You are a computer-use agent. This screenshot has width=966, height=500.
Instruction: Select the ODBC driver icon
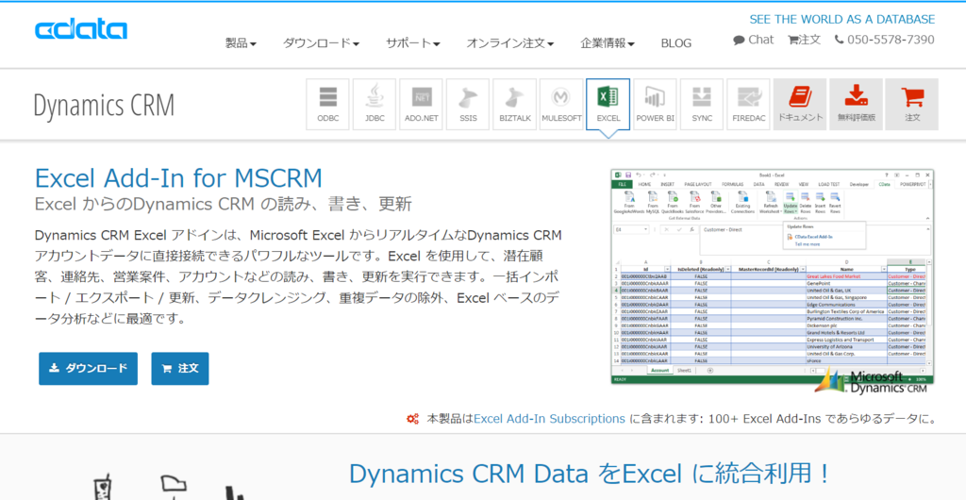[x=327, y=104]
